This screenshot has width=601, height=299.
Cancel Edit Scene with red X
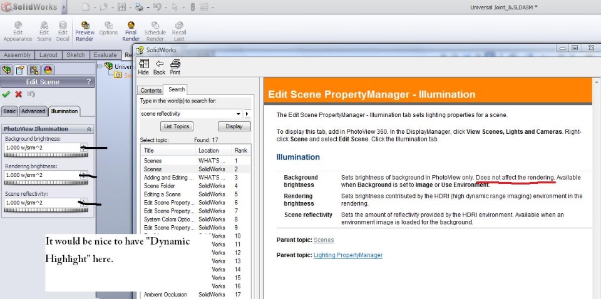(18, 94)
